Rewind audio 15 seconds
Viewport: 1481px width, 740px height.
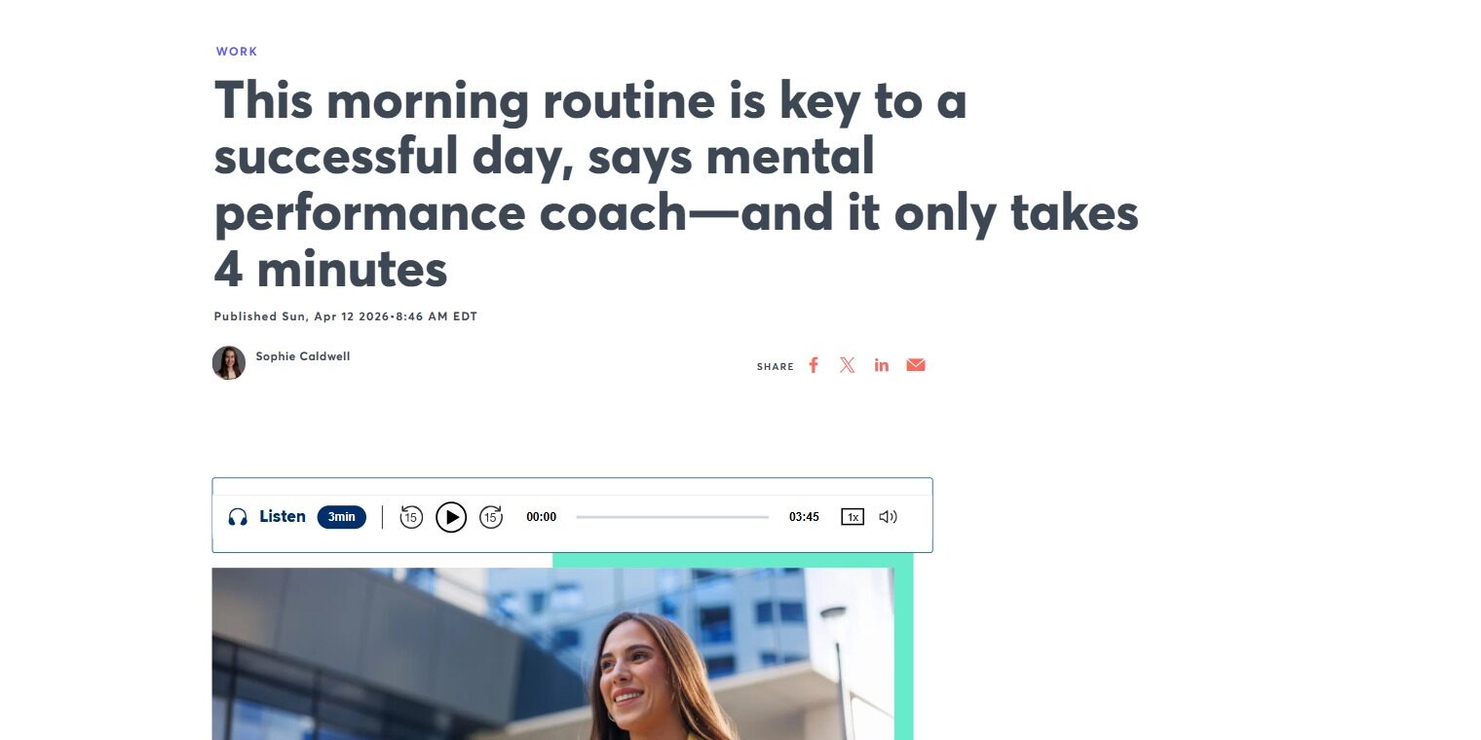pos(411,517)
